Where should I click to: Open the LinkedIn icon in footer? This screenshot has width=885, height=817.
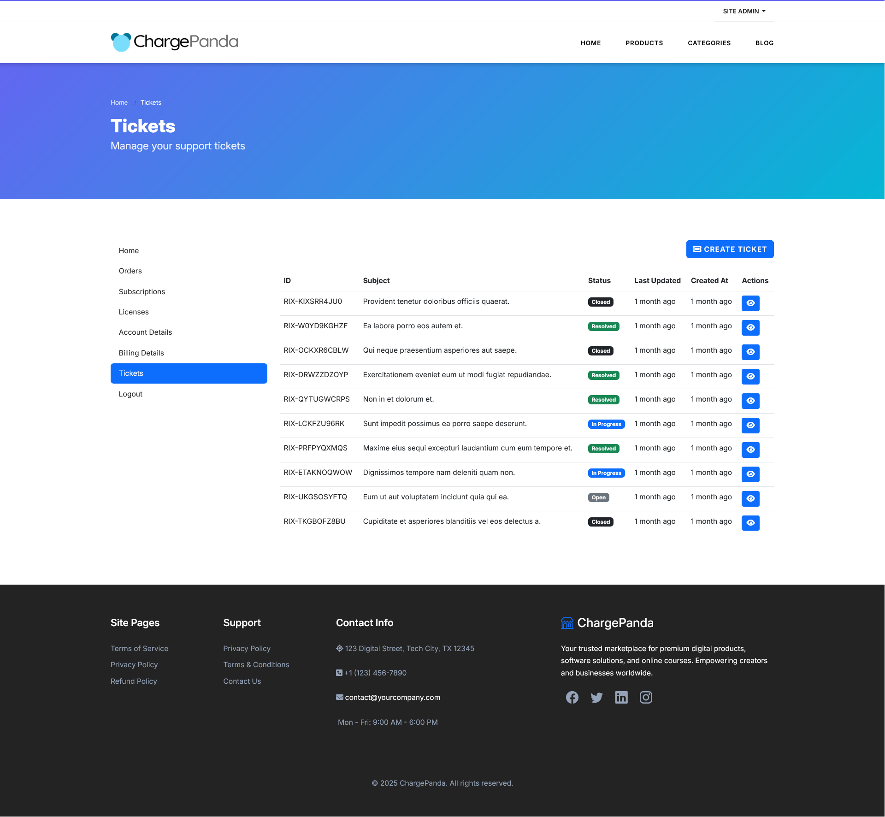tap(621, 698)
